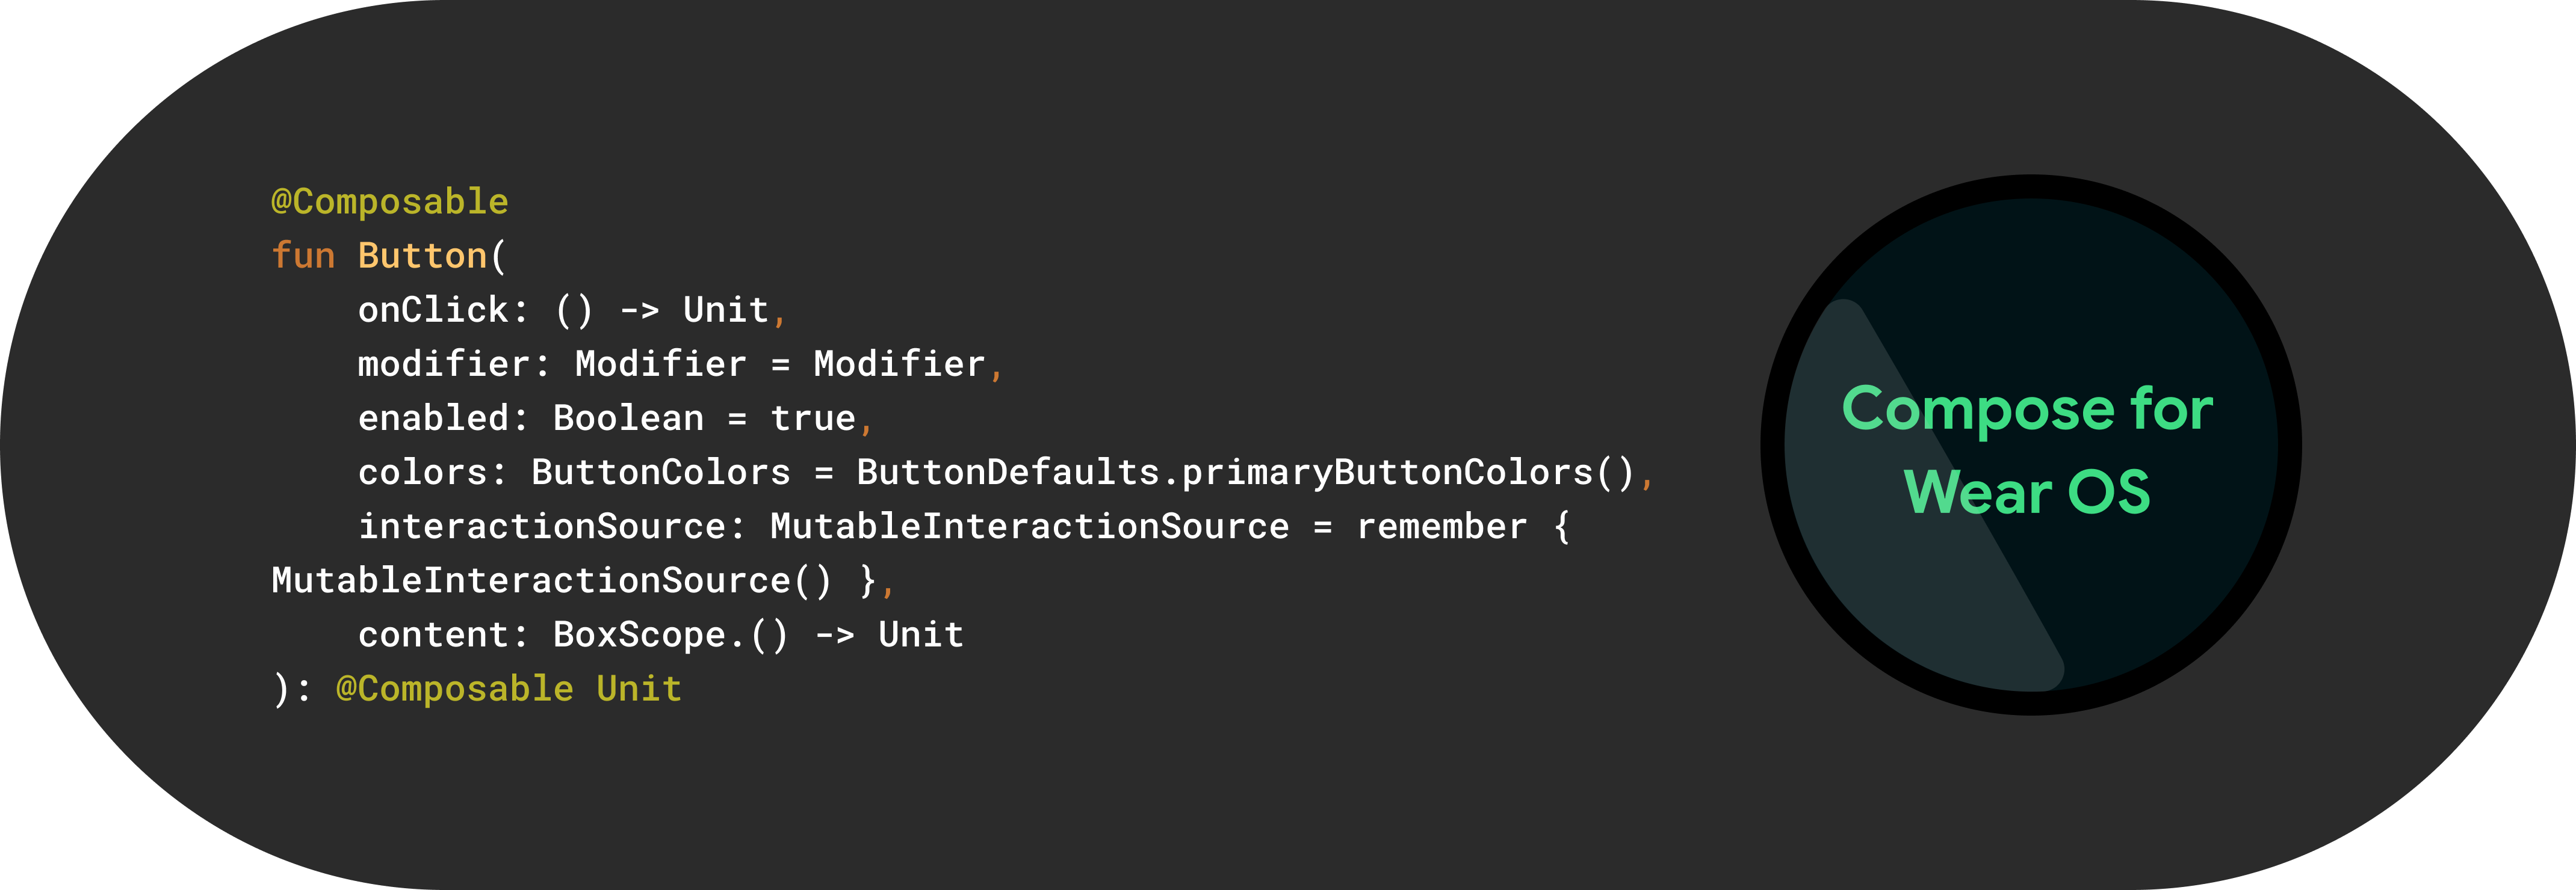Click the BoxScope receiver type
Viewport: 2576px width, 890px height.
tap(639, 634)
